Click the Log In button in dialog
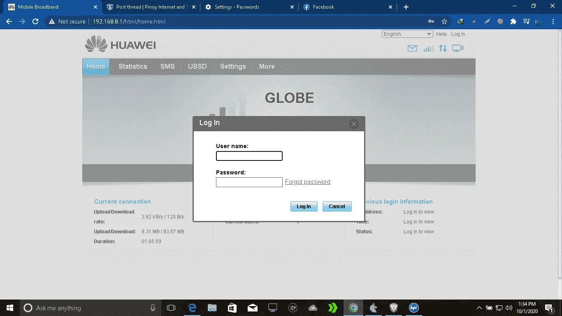The image size is (562, 316). (x=304, y=207)
